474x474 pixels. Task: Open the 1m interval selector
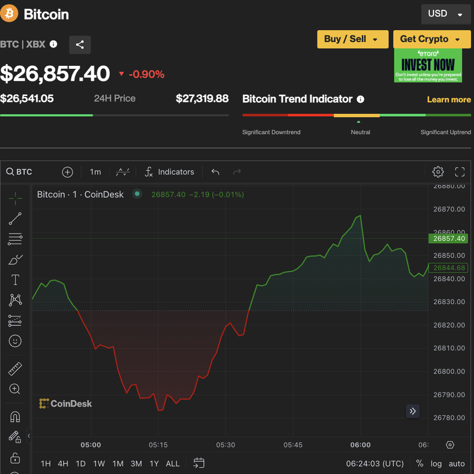pos(95,172)
